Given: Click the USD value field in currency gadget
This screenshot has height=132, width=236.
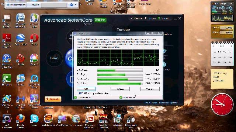Looking at the screenshot, I should (x=226, y=32).
